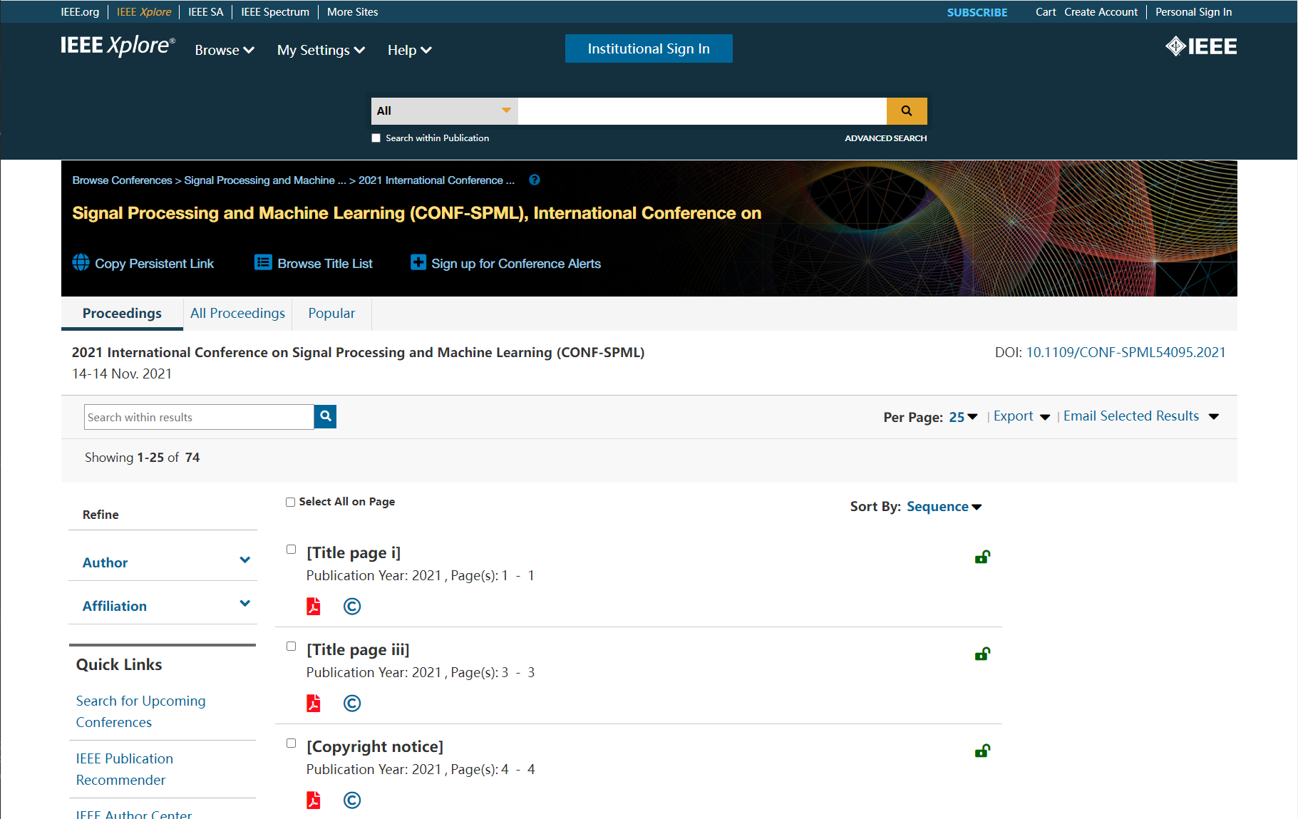Screen dimensions: 1298x819
Task: Open the My Settings dropdown menu
Action: pos(321,50)
